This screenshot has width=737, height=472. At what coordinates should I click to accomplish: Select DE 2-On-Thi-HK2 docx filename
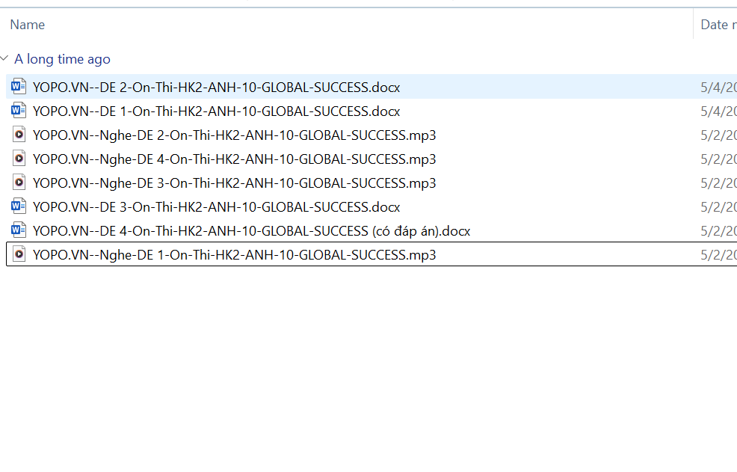[216, 88]
